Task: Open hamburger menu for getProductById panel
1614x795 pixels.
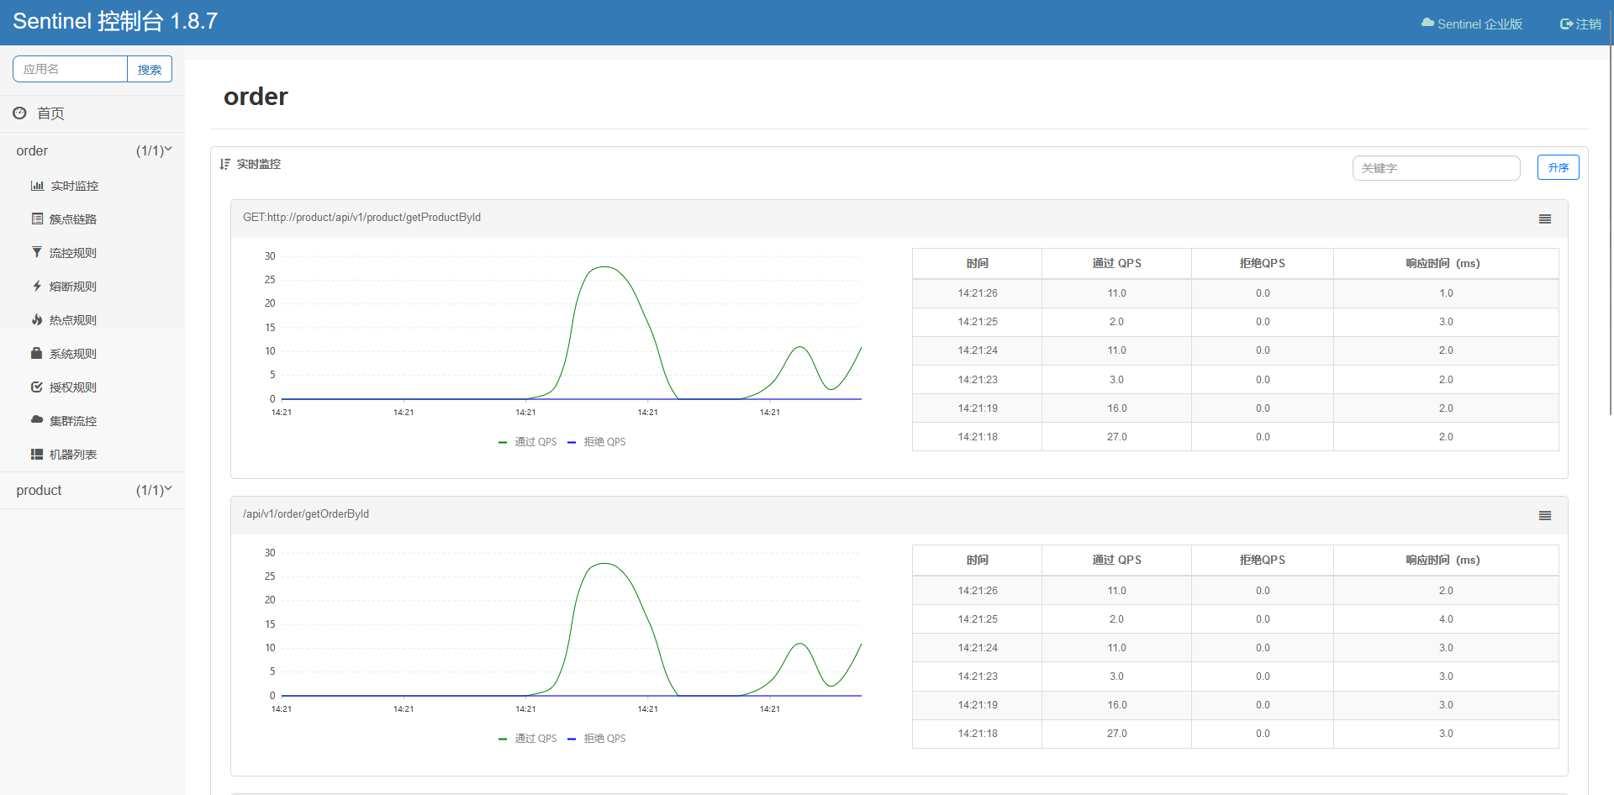Action: [x=1544, y=219]
